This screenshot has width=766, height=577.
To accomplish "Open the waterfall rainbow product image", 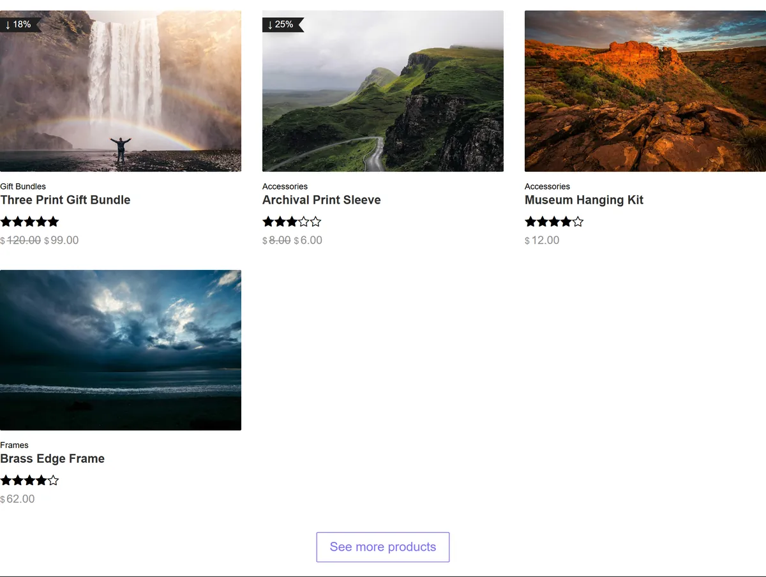I will (121, 91).
